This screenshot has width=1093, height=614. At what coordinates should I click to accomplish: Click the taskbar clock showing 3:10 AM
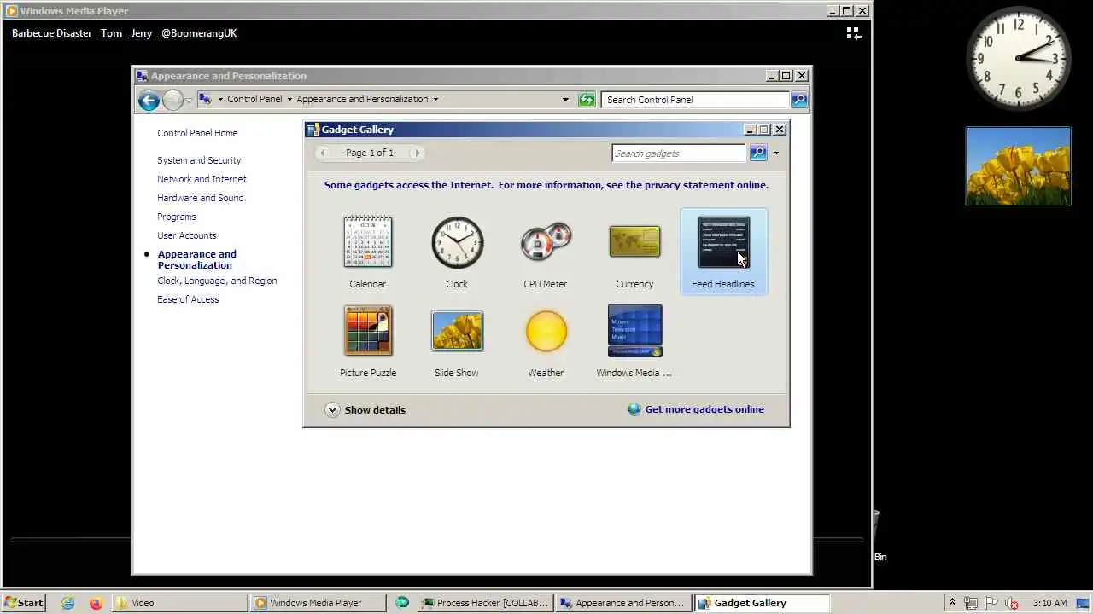click(1049, 603)
